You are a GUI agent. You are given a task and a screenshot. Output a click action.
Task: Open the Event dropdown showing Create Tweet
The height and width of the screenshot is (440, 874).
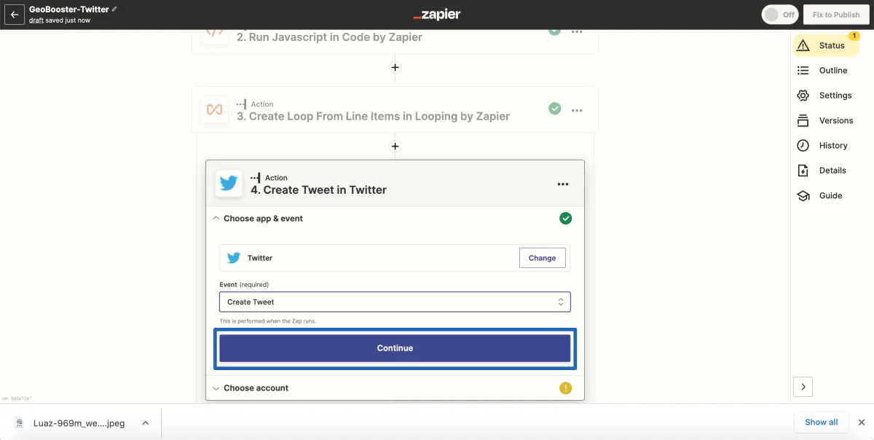395,302
